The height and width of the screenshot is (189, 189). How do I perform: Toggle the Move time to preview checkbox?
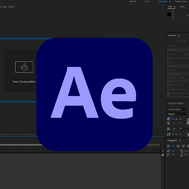point(168,96)
